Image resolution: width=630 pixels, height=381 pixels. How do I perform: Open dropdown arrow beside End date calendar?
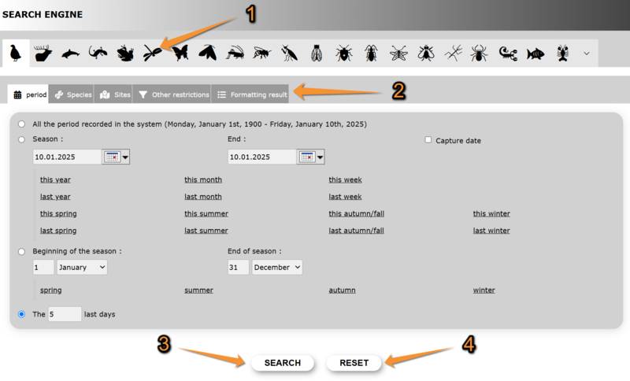point(321,157)
